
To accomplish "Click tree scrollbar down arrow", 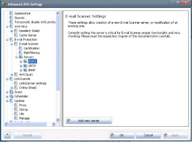I will 58,120.
